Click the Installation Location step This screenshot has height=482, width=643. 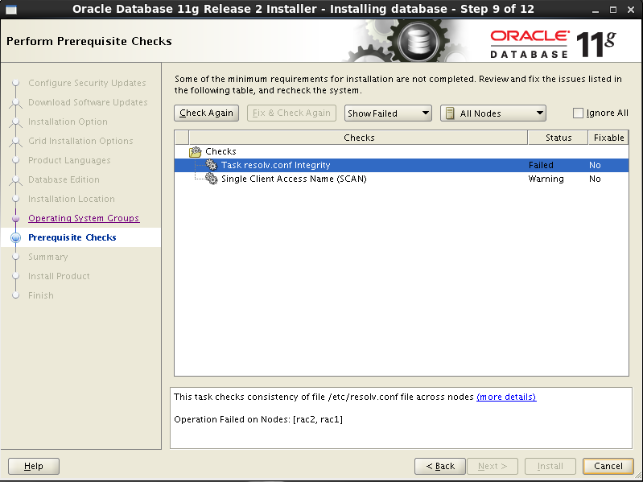point(72,199)
